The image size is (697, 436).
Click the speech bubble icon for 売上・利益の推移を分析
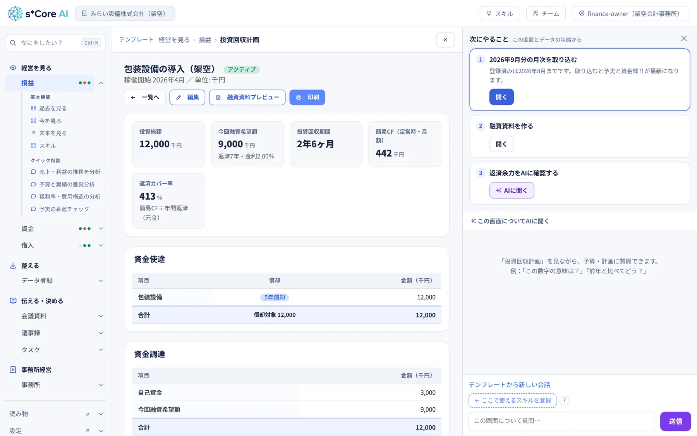pyautogui.click(x=33, y=172)
